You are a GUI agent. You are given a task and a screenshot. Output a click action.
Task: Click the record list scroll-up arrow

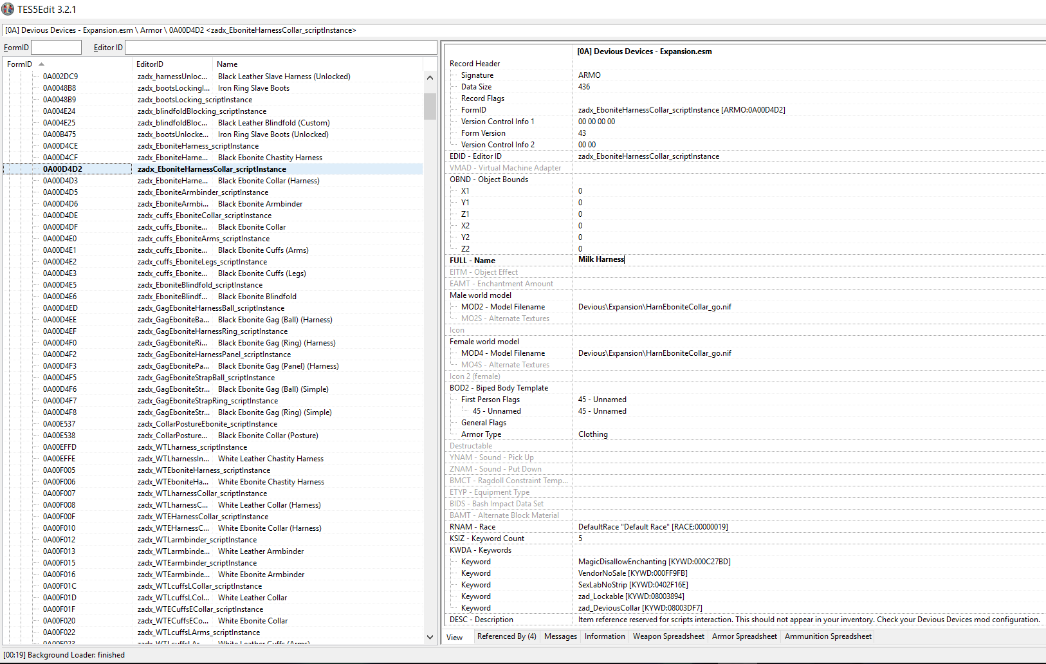click(430, 77)
